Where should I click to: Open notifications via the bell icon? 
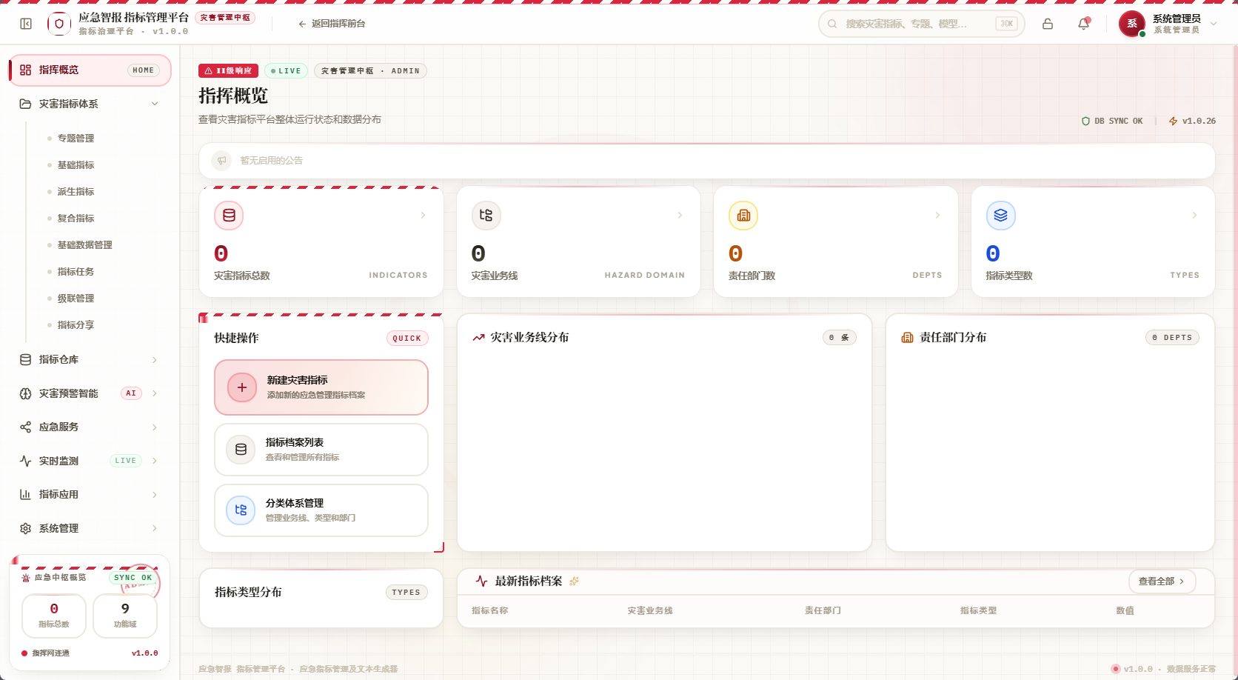coord(1083,24)
